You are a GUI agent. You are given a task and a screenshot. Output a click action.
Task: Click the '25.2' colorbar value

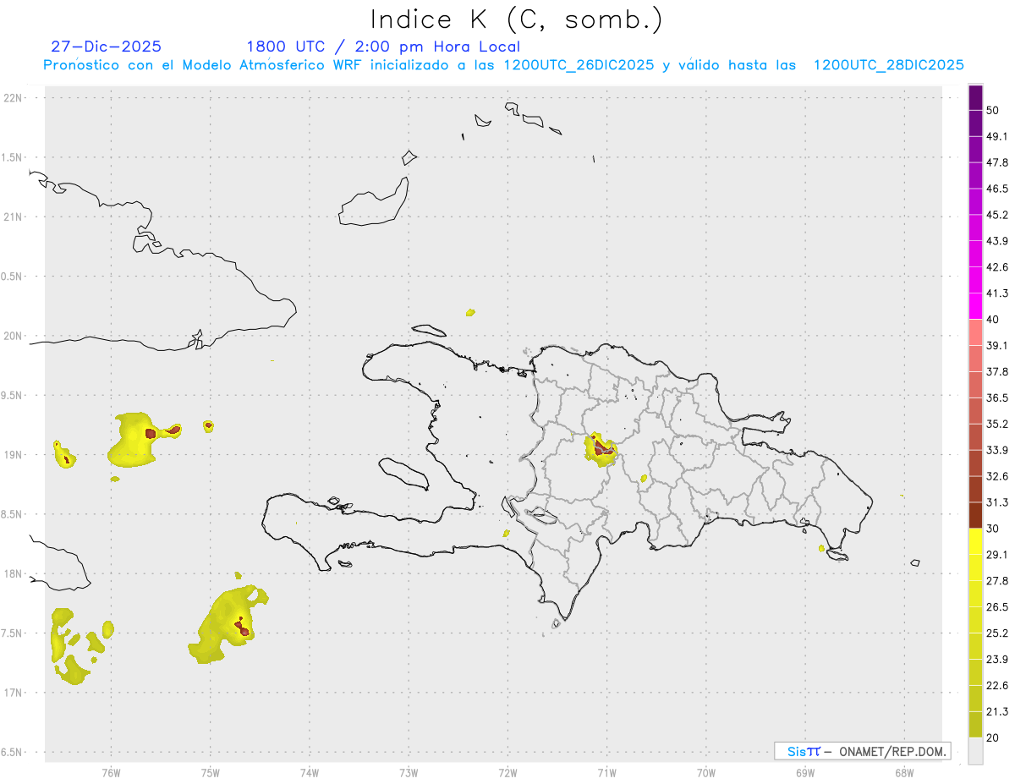coord(997,633)
